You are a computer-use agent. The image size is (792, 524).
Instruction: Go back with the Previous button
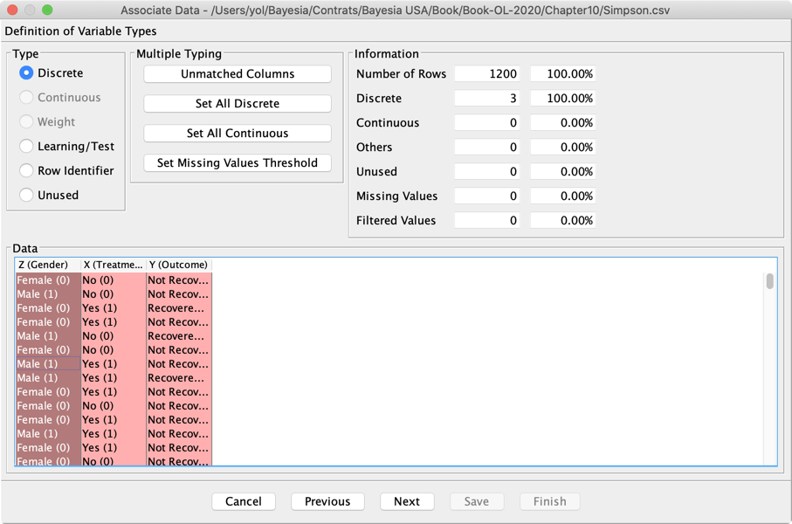[327, 501]
